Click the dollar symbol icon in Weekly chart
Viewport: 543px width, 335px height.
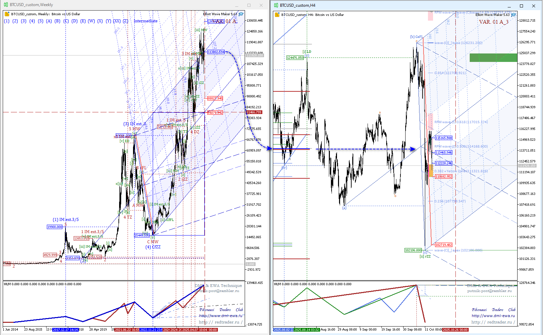pos(7,14)
